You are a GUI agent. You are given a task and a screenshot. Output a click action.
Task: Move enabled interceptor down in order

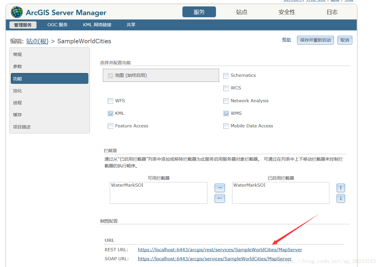click(341, 199)
